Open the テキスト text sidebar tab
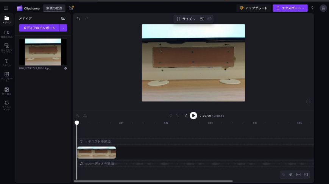The width and height of the screenshot is (329, 184). click(7, 63)
